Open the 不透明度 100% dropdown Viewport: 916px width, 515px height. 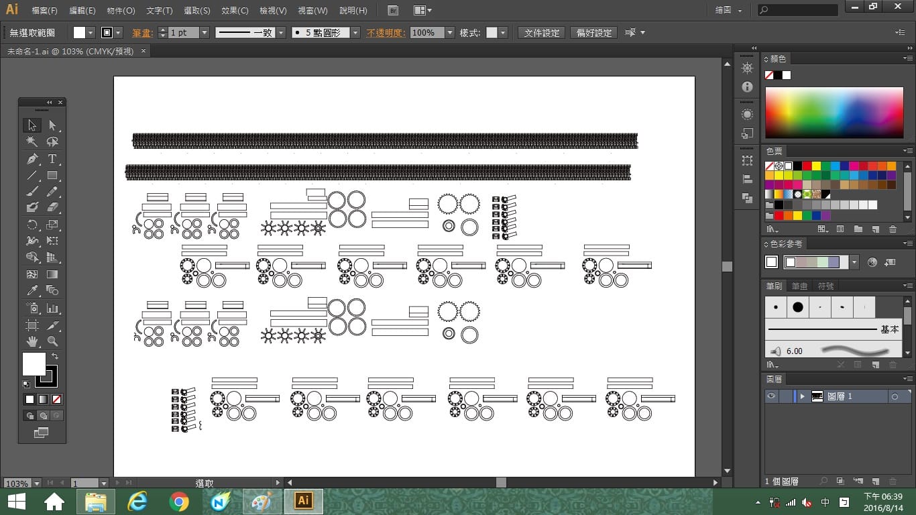coord(449,32)
